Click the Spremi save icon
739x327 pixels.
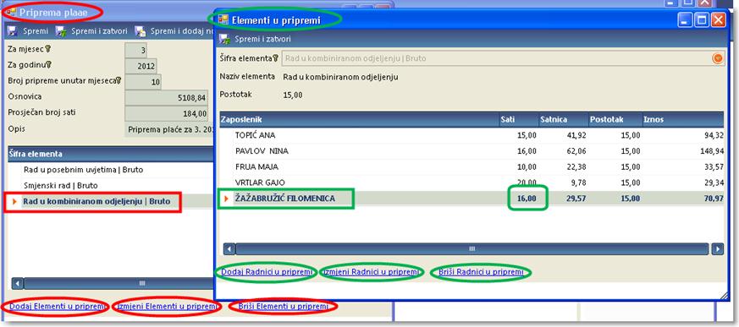point(13,31)
